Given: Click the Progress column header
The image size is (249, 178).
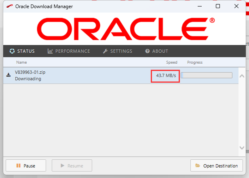Looking at the screenshot, I should (195, 62).
